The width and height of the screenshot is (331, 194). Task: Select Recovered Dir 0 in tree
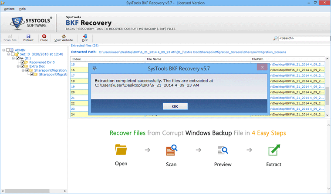point(42,62)
